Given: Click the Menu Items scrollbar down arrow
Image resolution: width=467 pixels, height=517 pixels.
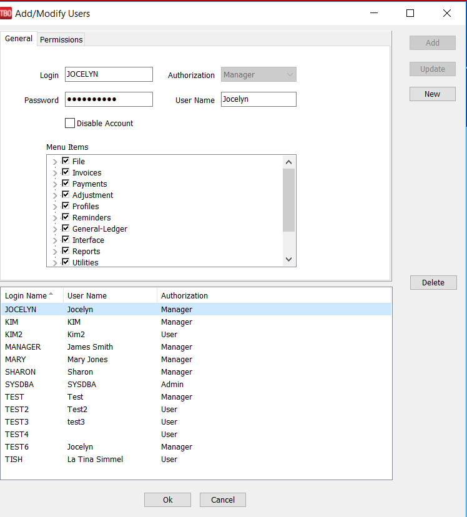Looking at the screenshot, I should coord(288,260).
